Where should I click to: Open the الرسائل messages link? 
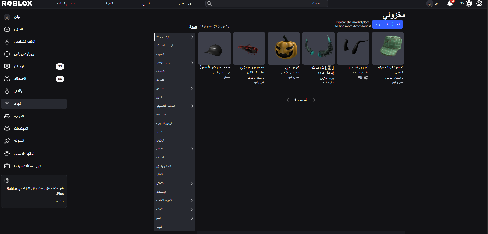pos(19,66)
